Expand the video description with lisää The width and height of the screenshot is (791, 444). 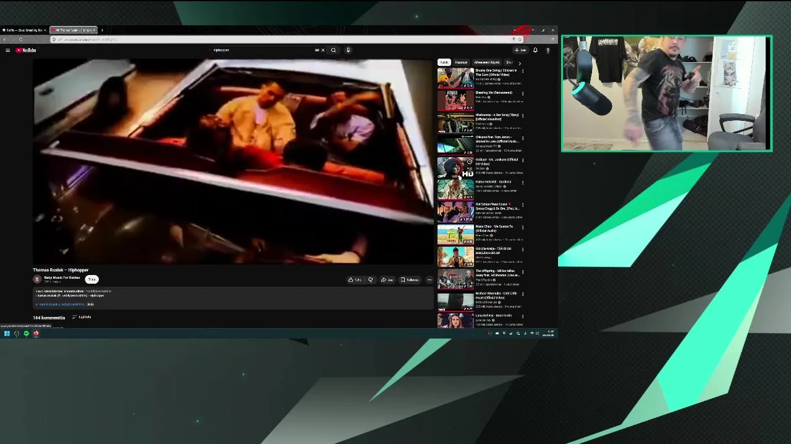pyautogui.click(x=90, y=304)
